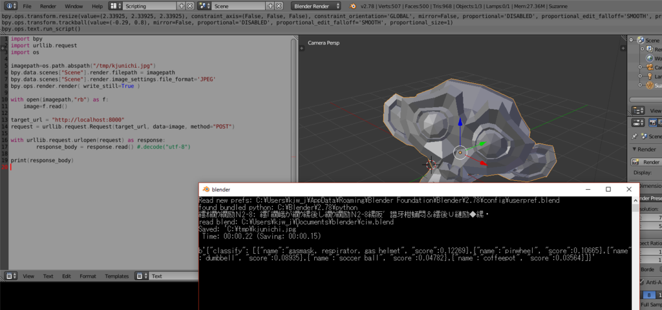Click the white rotation circle on Suzanne

point(460,153)
